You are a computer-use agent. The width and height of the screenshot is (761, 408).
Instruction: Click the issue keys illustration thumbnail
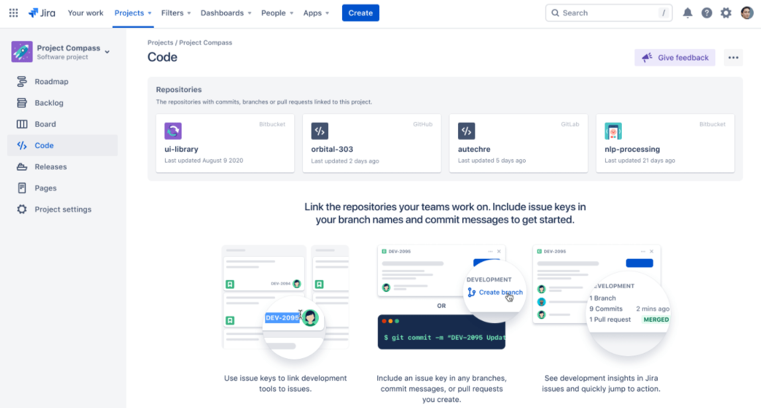point(285,302)
